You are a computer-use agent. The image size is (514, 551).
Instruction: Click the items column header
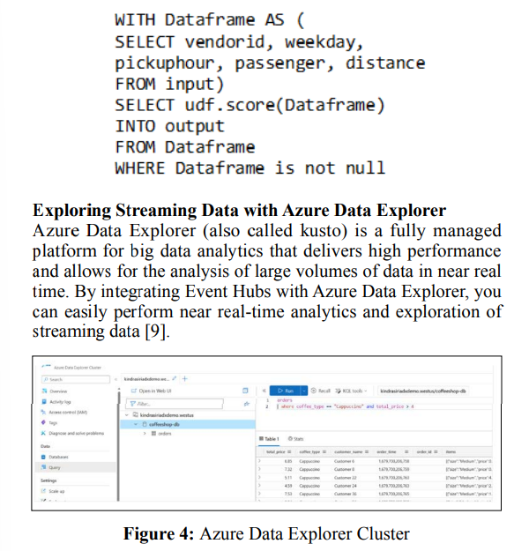451,452
